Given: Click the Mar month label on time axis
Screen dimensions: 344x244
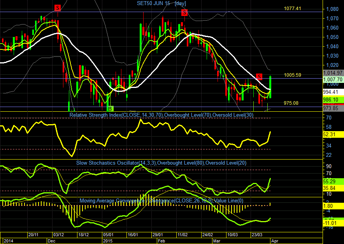Looking at the screenshot, I should point(217,241).
